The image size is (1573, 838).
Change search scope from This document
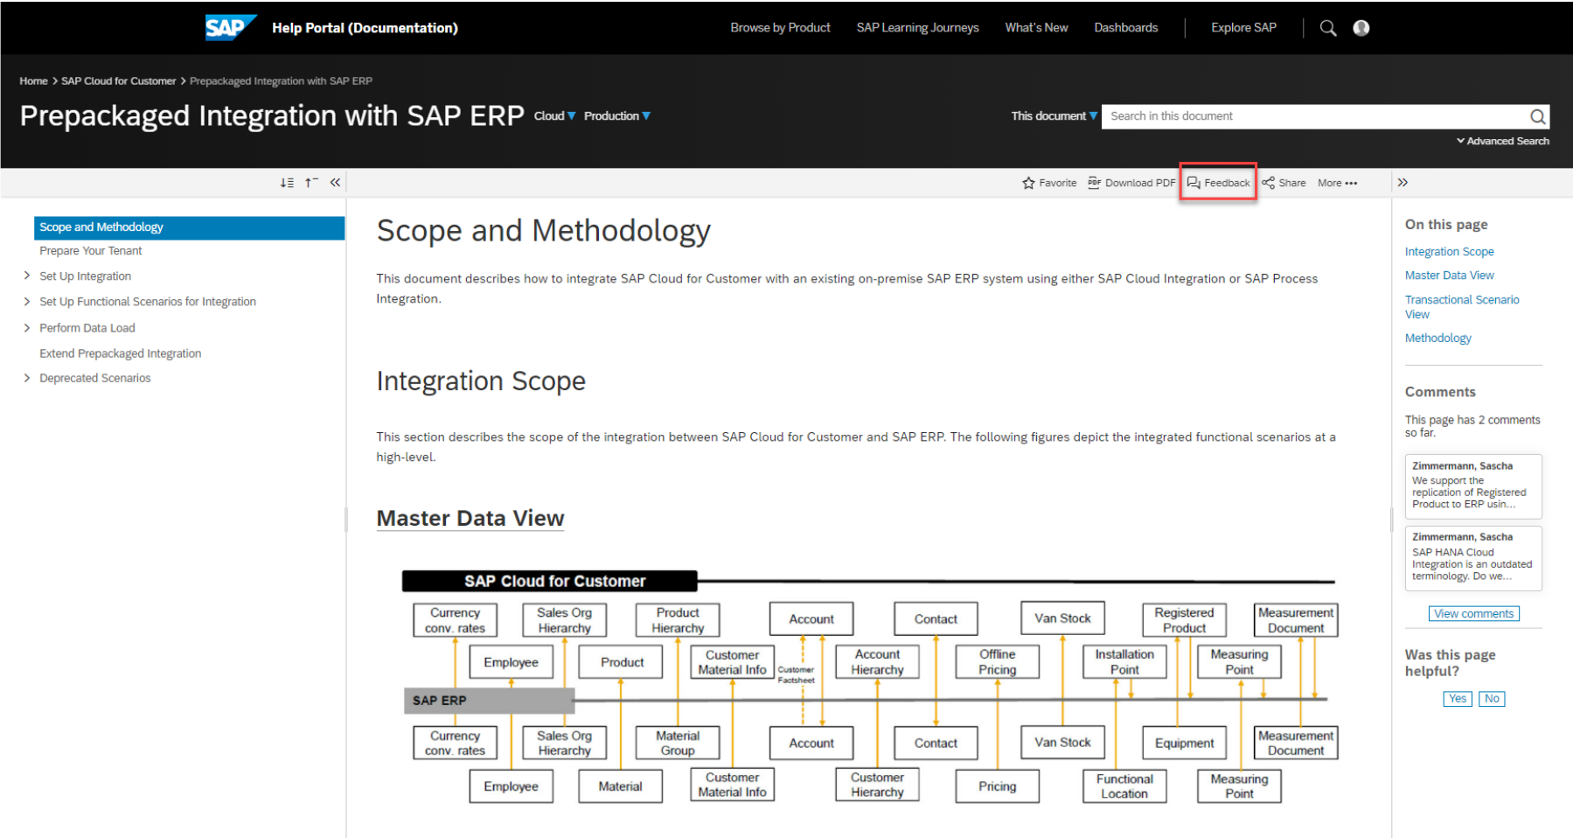click(x=1054, y=116)
